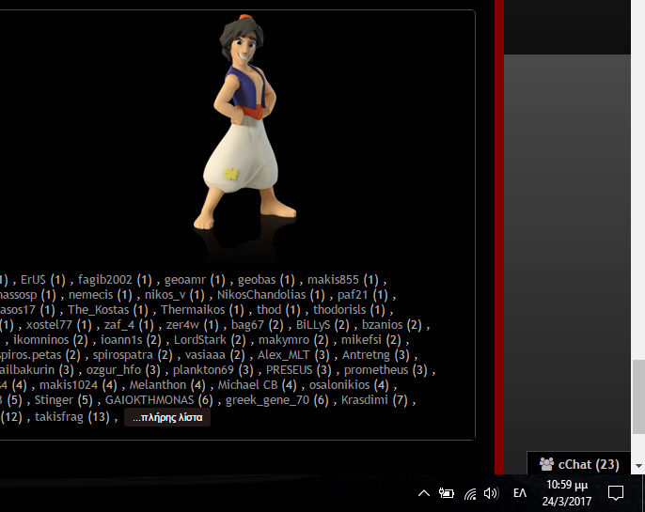Open user xostel77 profile link
645x512 pixels.
pyautogui.click(x=49, y=325)
